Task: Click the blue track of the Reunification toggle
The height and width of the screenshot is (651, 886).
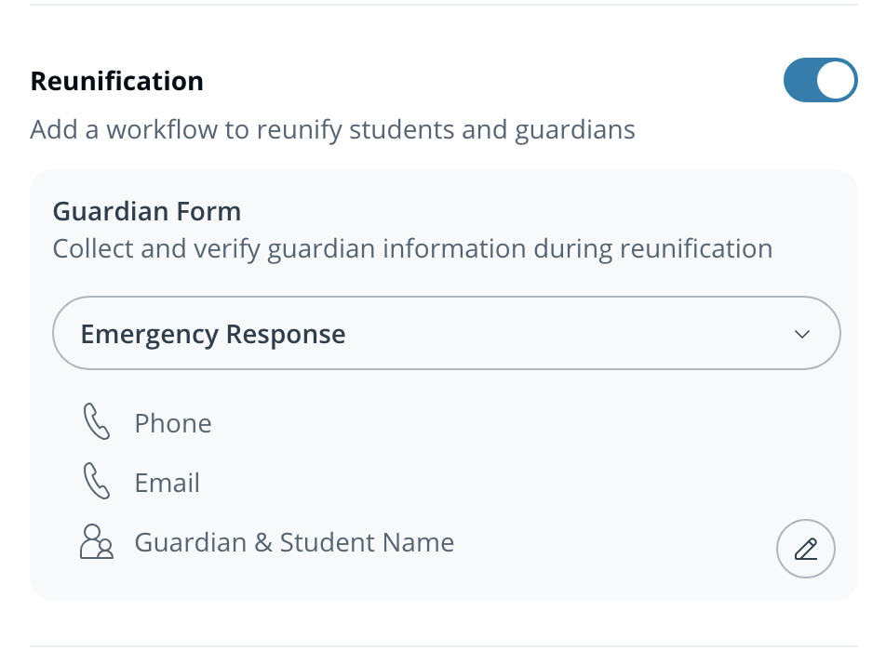Action: [x=799, y=80]
